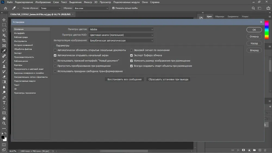Select the Brush tool
This screenshot has height=153, width=272.
click(x=4, y=61)
